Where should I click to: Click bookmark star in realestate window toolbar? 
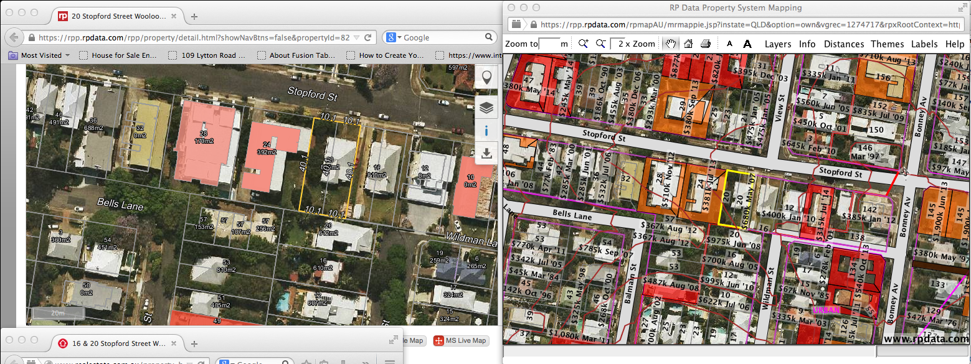coord(308,361)
